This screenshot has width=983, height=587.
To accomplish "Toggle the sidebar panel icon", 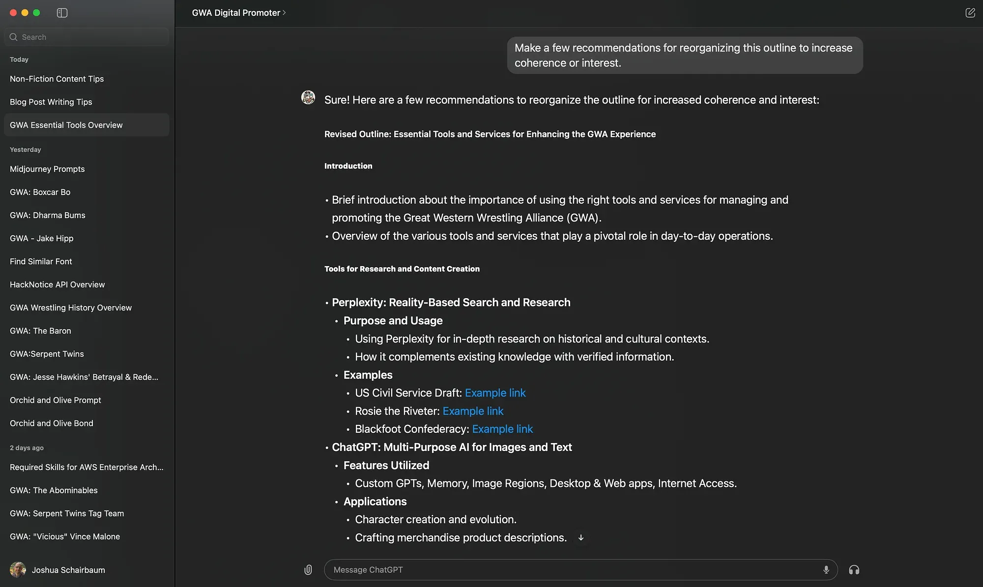I will pyautogui.click(x=62, y=13).
